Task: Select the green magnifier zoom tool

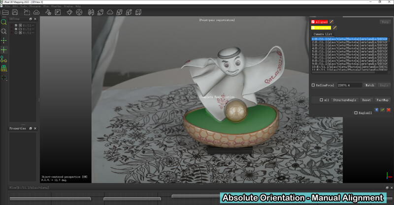Action: 4,22
